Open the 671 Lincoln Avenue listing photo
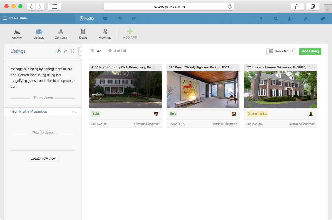 tap(280, 90)
